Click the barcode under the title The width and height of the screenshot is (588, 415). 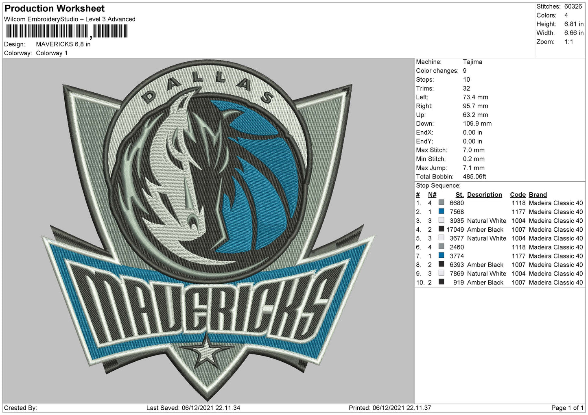[x=66, y=31]
